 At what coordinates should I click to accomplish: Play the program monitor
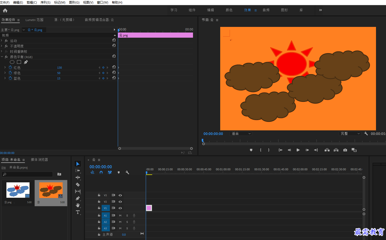(298, 150)
